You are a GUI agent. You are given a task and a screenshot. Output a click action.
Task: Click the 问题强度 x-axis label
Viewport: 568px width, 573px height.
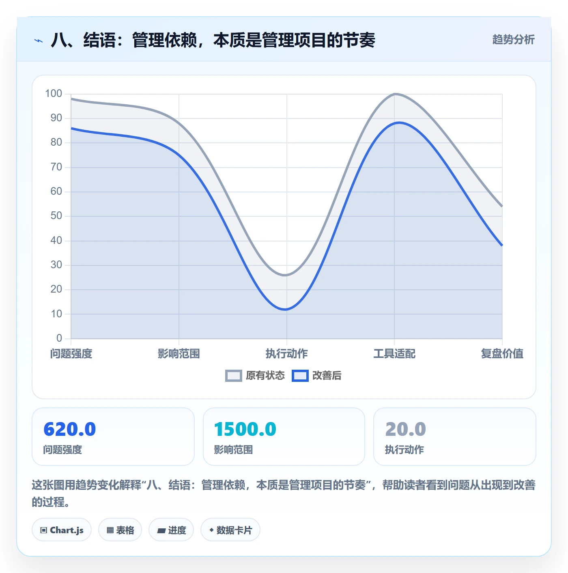[71, 354]
